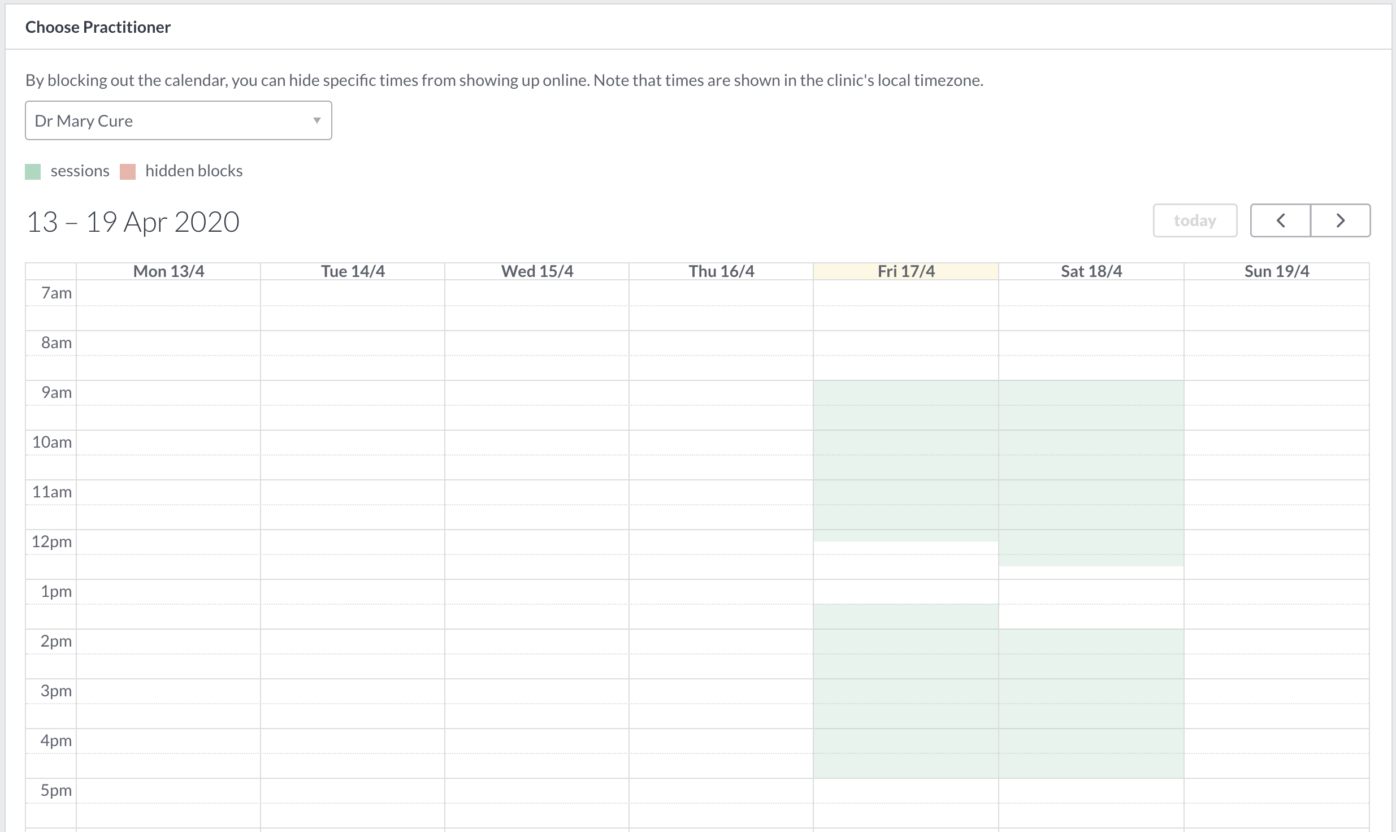Click the today button
This screenshot has height=832, width=1396.
[x=1195, y=220]
